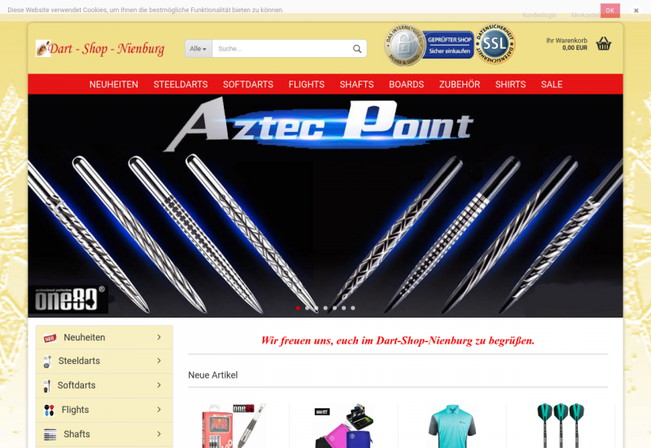Click the Neuheiten sidebar icon
The height and width of the screenshot is (448, 651).
tap(50, 338)
